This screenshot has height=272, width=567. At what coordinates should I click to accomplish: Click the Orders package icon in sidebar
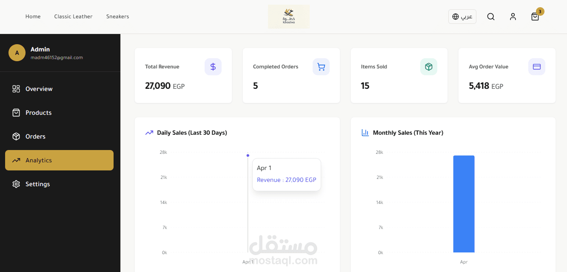(x=16, y=136)
